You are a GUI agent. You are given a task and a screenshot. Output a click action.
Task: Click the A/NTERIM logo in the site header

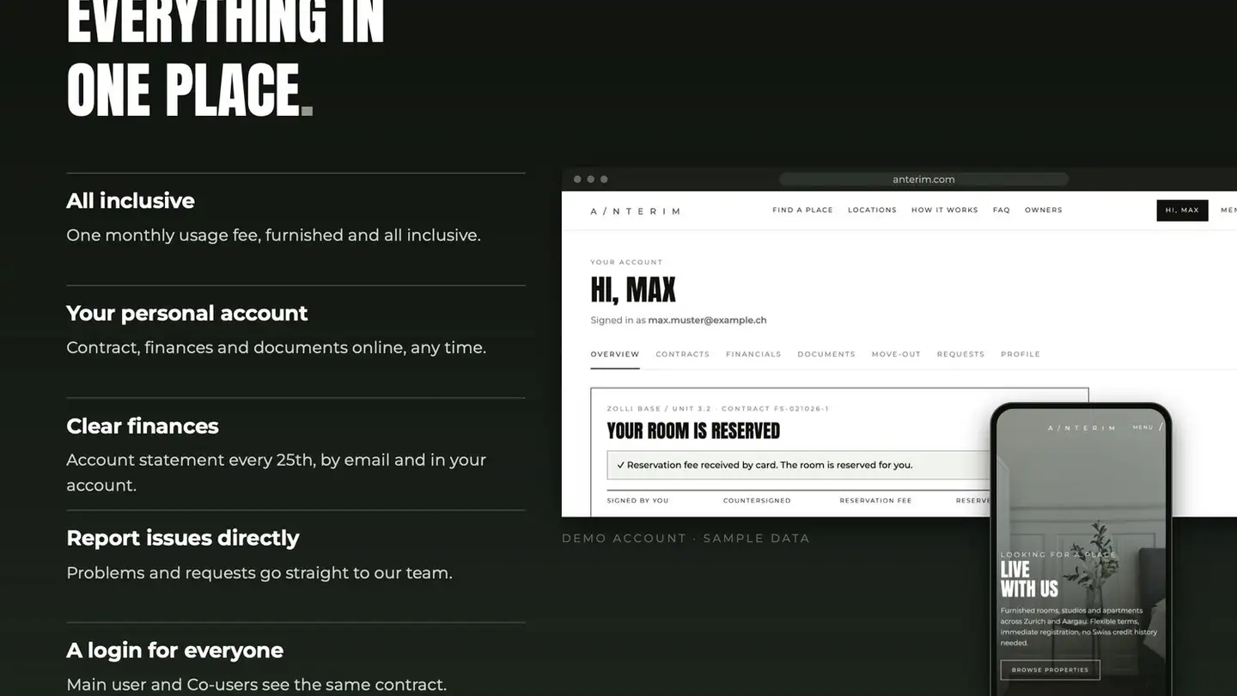(635, 211)
